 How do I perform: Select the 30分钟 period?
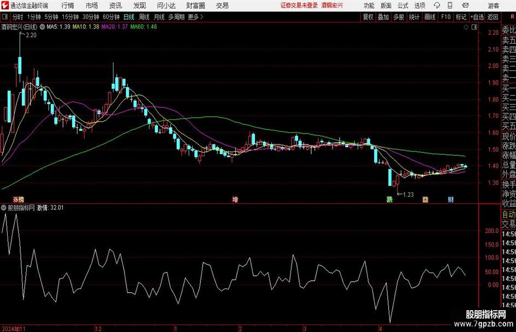(x=91, y=17)
